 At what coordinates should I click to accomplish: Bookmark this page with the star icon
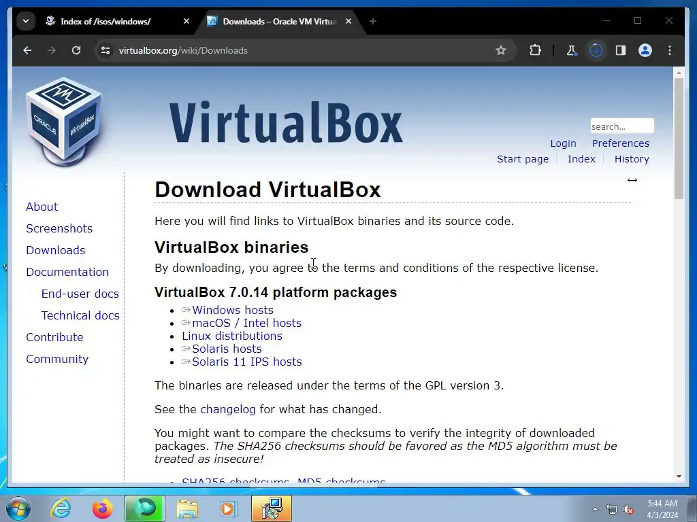pos(501,50)
